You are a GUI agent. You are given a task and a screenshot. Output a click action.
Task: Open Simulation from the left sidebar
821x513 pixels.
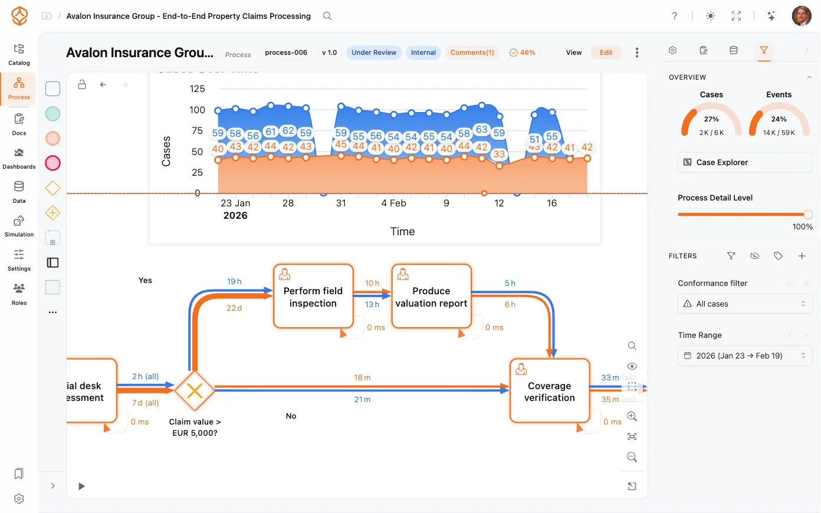click(x=19, y=226)
